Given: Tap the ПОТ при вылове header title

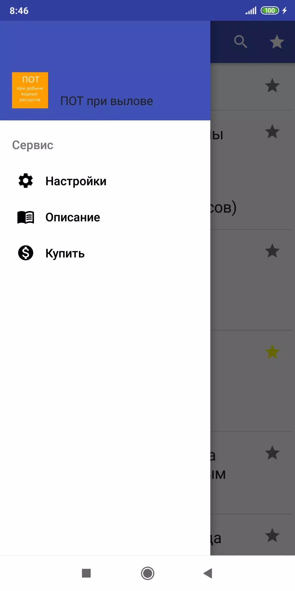Looking at the screenshot, I should click(x=107, y=101).
